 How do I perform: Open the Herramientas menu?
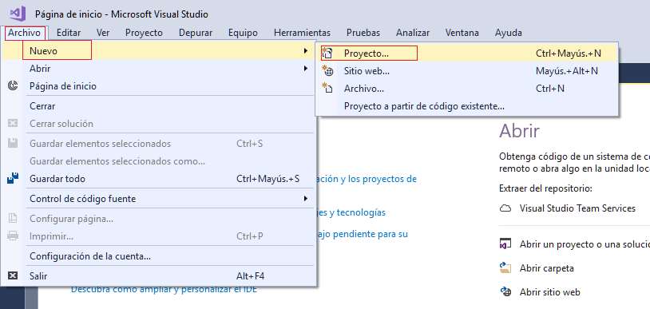point(302,33)
